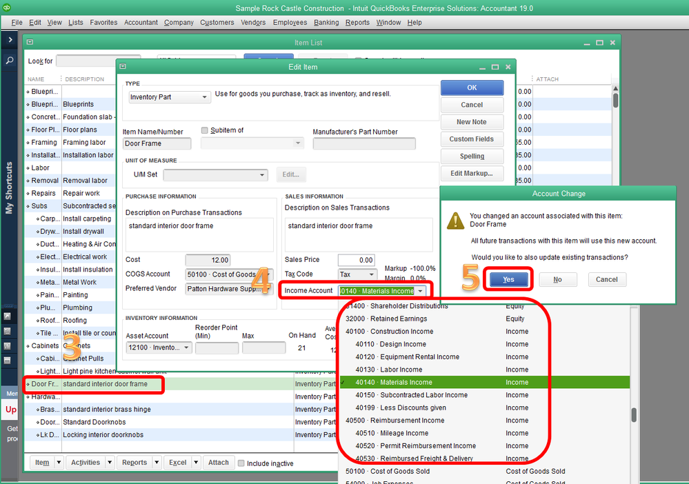Click the Edit Markup button

(x=472, y=174)
